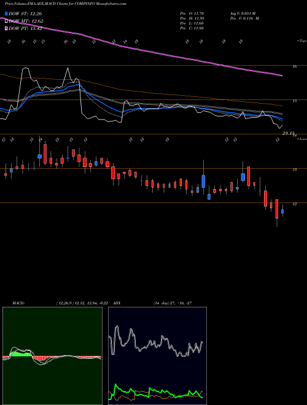Viewport: 307px width, 405px height.
Task: Click the last blue candlestick near 12
Action: (282, 211)
